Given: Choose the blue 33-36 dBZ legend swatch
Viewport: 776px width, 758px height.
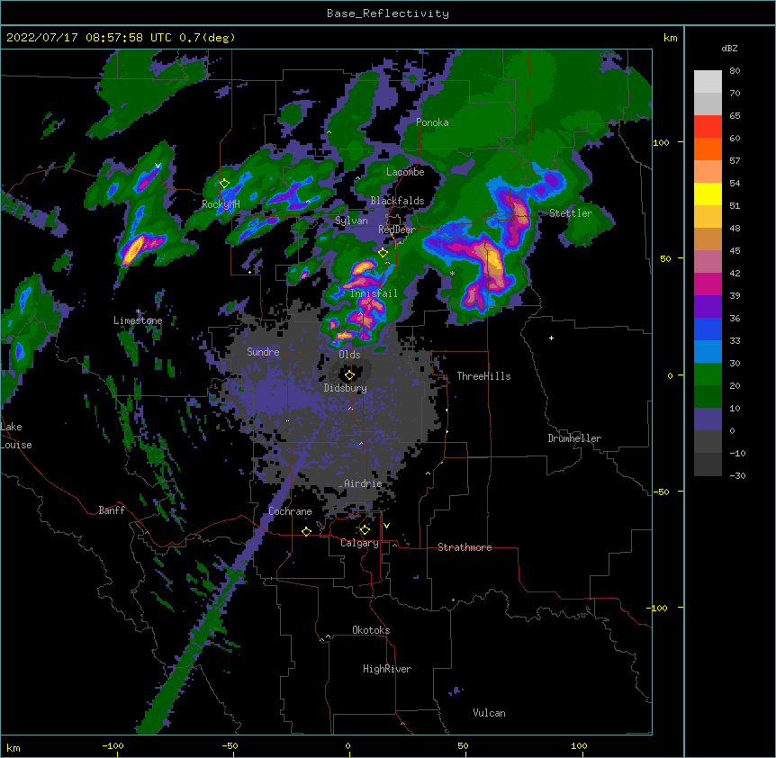Looking at the screenshot, I should click(x=708, y=329).
